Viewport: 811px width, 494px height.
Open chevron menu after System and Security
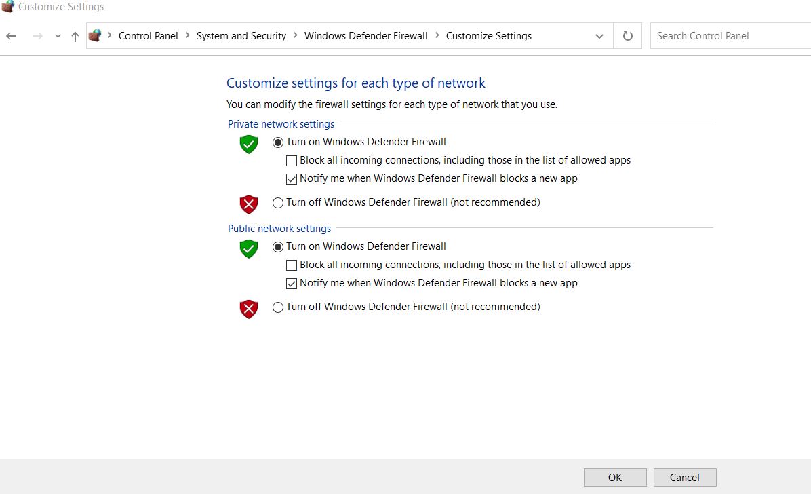tap(296, 35)
